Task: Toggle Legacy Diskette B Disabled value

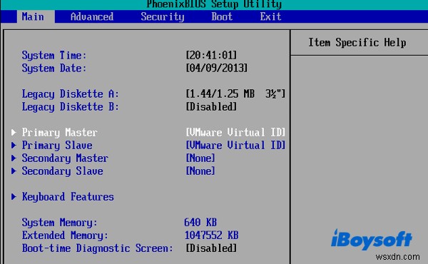Action: coord(211,107)
